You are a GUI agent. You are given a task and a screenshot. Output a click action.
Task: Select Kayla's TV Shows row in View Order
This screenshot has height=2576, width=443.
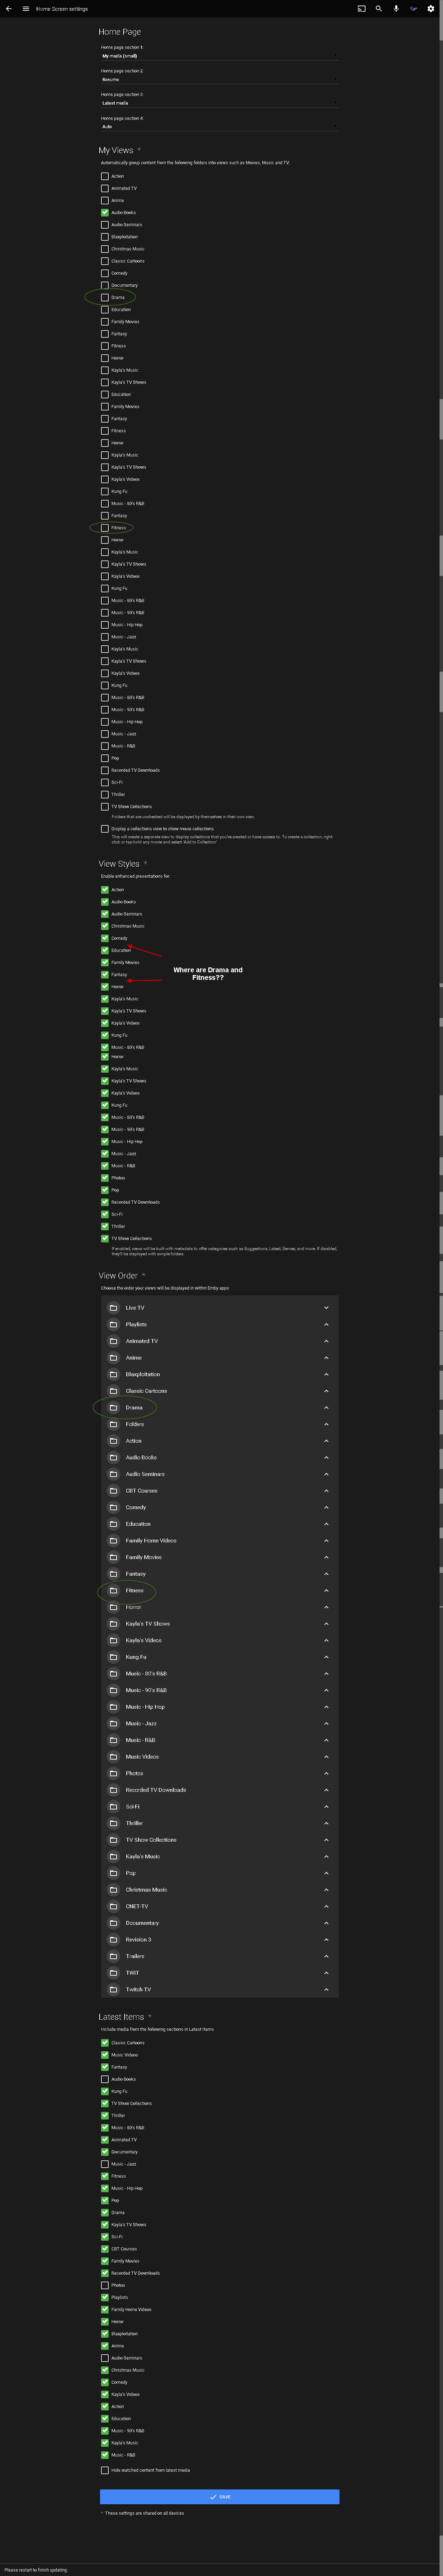(x=220, y=1624)
